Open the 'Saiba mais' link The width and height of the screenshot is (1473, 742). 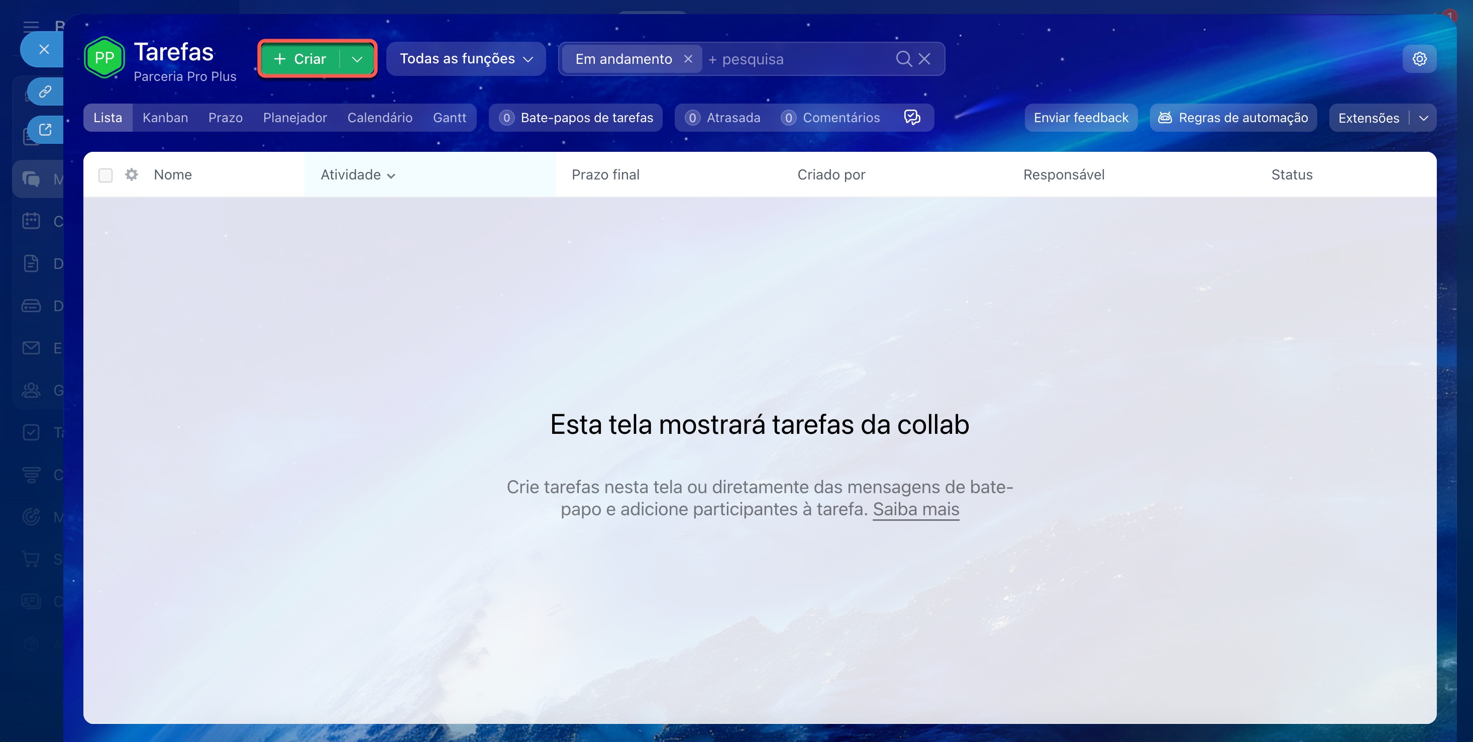(x=915, y=509)
